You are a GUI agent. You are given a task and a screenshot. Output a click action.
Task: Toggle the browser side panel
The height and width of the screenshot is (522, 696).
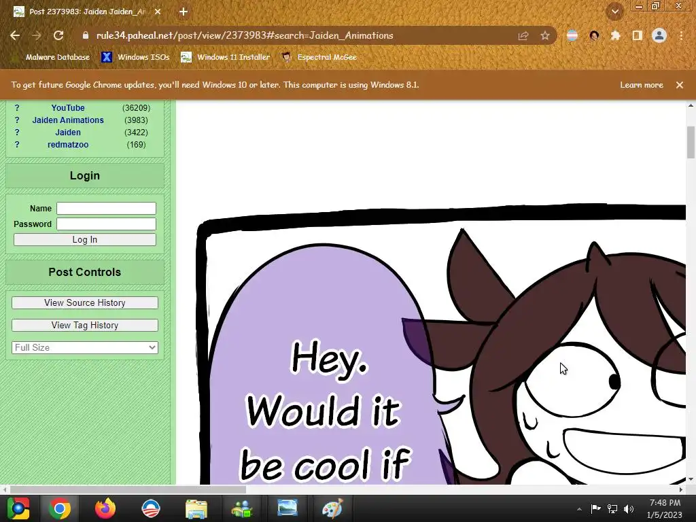tap(638, 35)
